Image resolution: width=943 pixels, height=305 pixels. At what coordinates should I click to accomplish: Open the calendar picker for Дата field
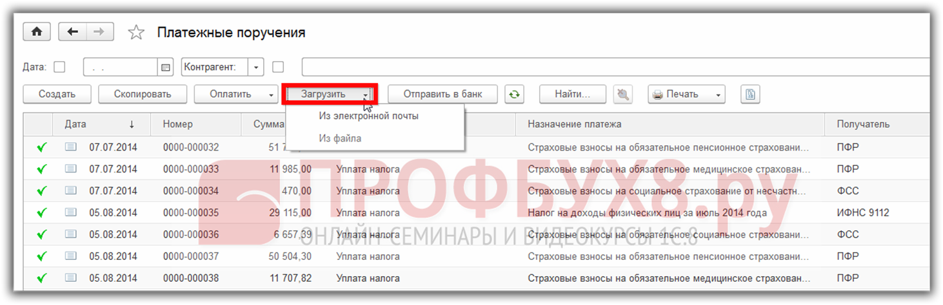click(166, 67)
